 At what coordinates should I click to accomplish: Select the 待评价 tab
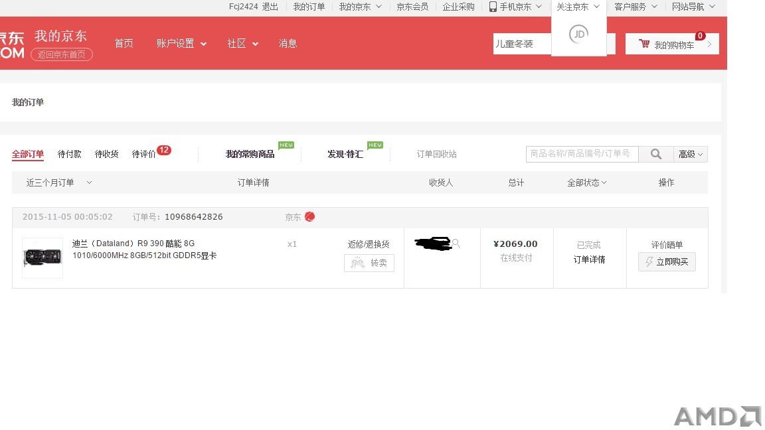143,154
